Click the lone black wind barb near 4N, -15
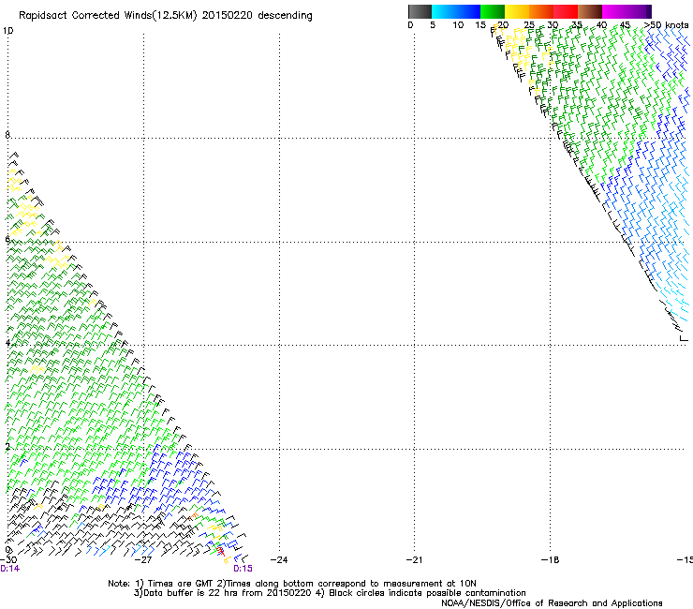The height and width of the screenshot is (609, 693). 684,338
